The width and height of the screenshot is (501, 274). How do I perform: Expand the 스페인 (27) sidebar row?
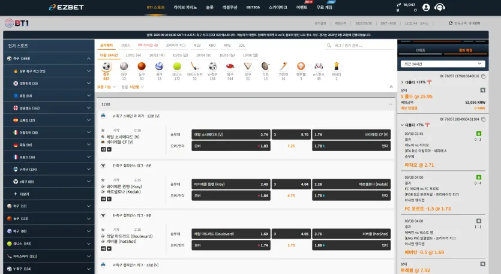[x=49, y=120]
